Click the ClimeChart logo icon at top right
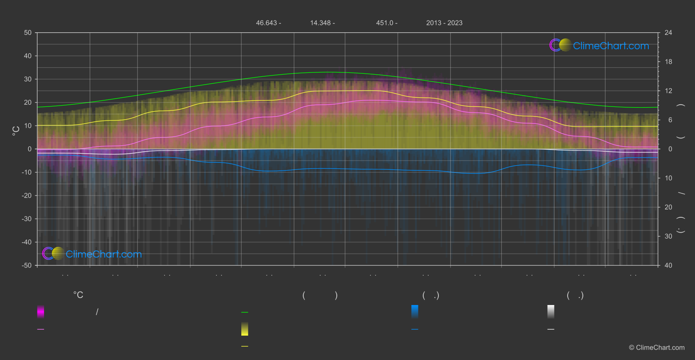 (x=560, y=45)
